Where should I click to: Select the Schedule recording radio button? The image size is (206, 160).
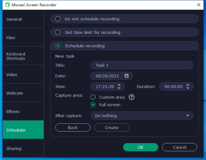pos(58,46)
